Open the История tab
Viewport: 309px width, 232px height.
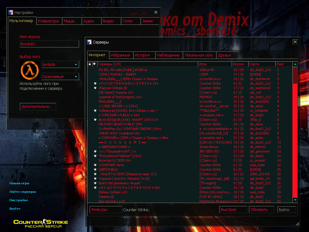coord(144,55)
